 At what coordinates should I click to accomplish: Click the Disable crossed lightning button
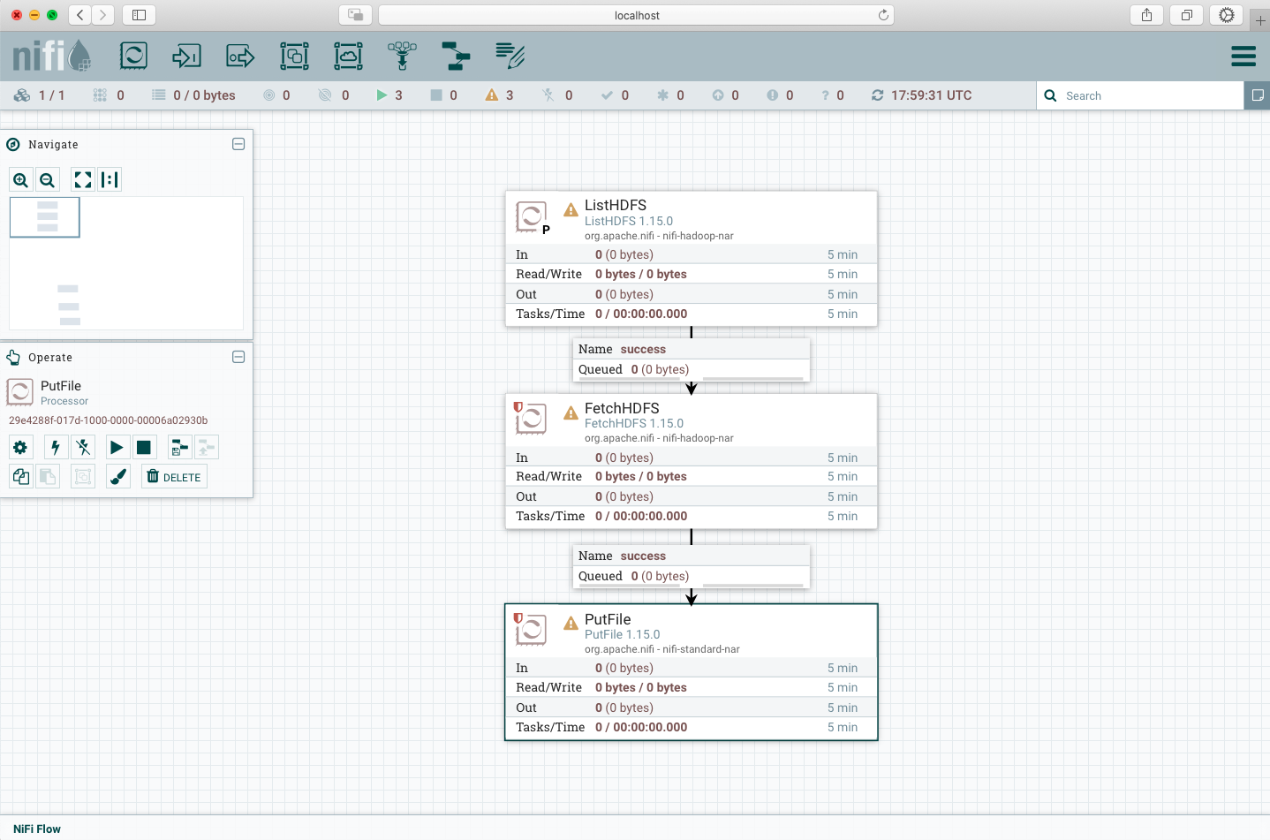[x=83, y=448]
